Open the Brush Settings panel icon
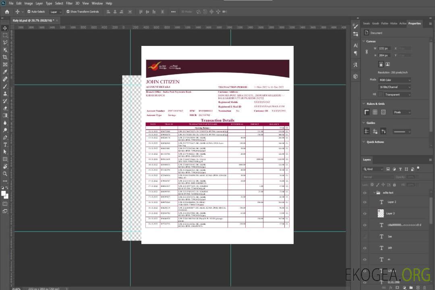 (x=356, y=26)
